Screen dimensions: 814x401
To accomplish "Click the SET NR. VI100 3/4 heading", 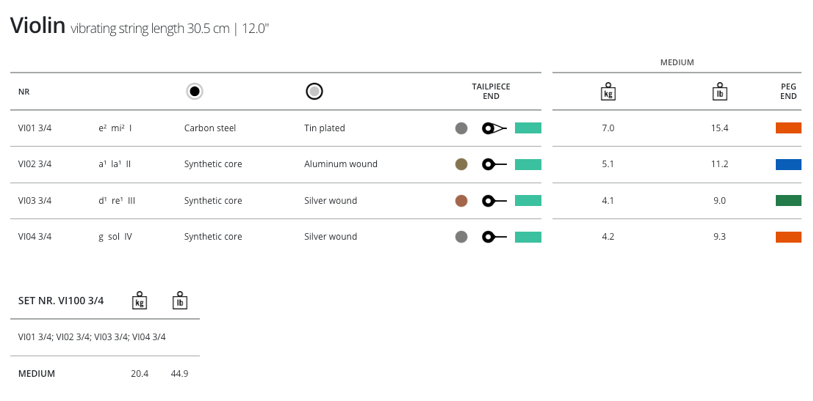I will [61, 301].
